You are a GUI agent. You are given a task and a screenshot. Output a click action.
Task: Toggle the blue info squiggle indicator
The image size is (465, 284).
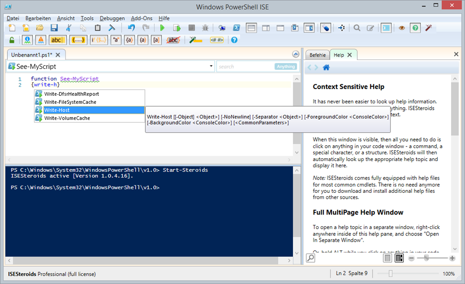pos(27,40)
